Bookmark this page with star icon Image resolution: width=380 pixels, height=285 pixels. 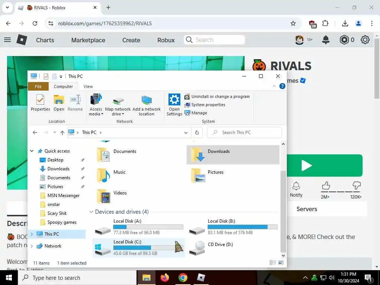[293, 23]
